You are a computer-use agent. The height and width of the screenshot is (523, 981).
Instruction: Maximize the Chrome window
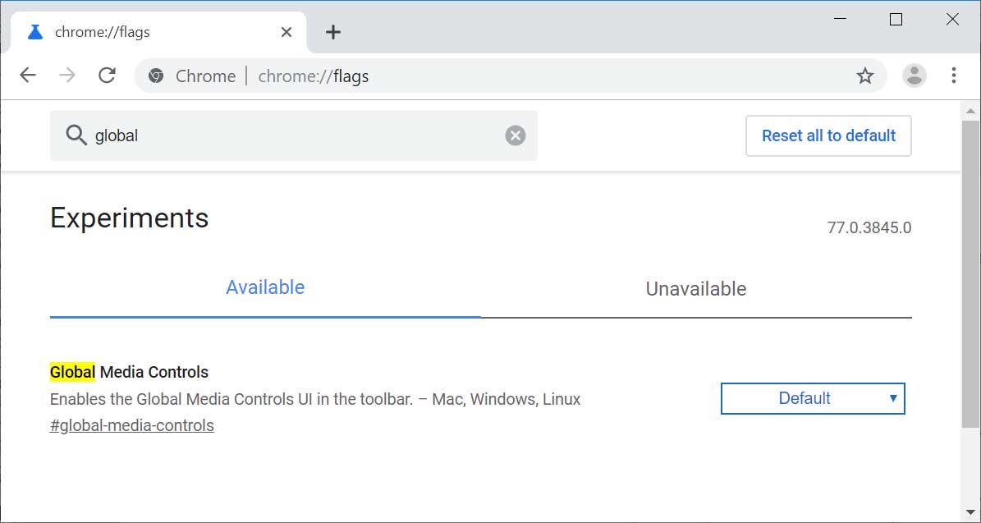click(x=896, y=20)
